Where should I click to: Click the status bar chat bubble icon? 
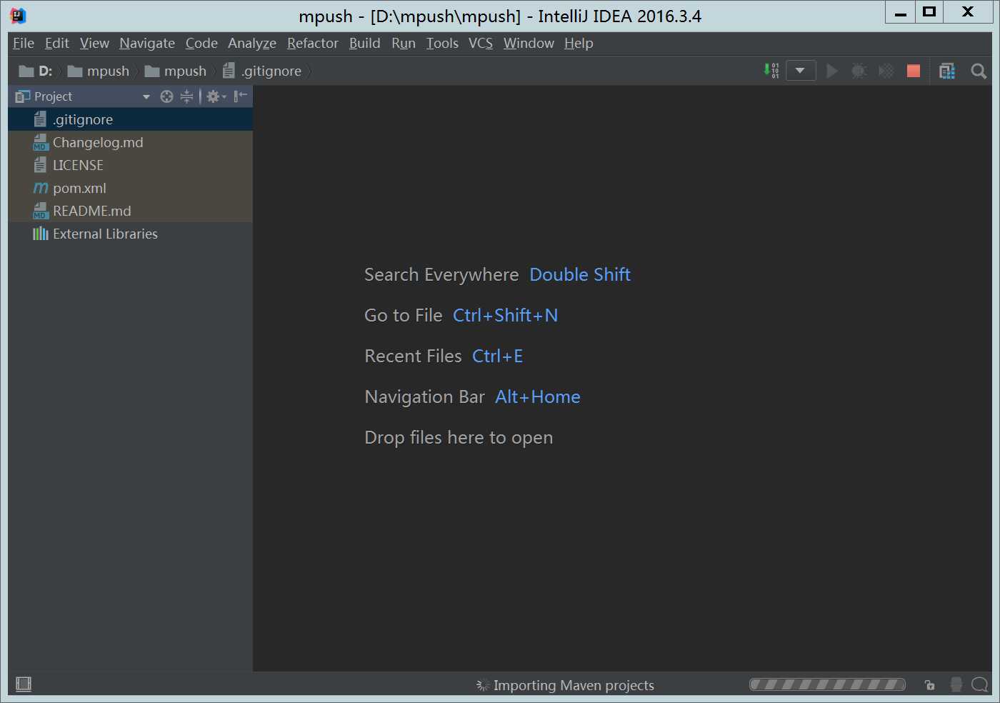pyautogui.click(x=980, y=684)
